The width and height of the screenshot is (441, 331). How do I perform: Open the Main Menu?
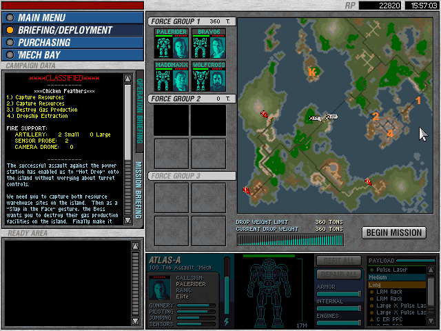(x=72, y=18)
